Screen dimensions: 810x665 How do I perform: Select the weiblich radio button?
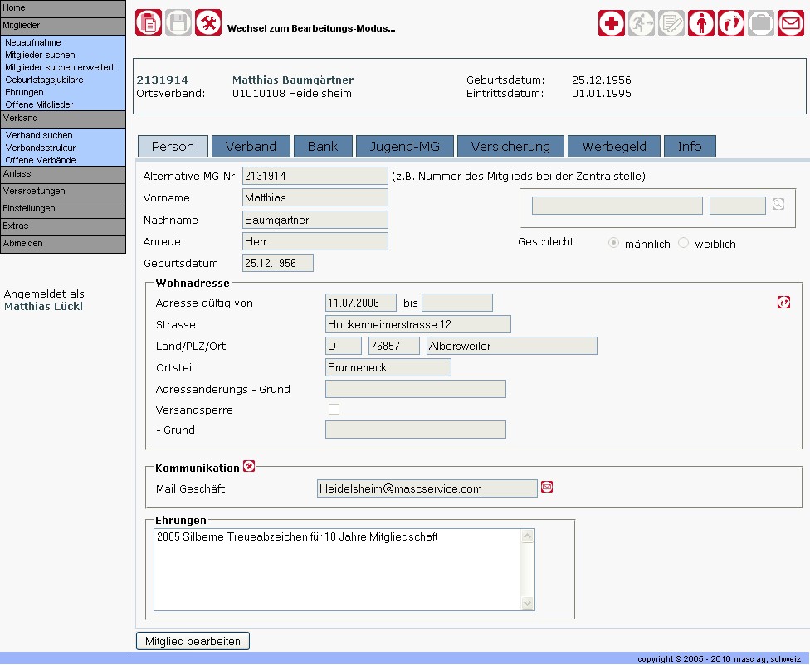point(684,244)
